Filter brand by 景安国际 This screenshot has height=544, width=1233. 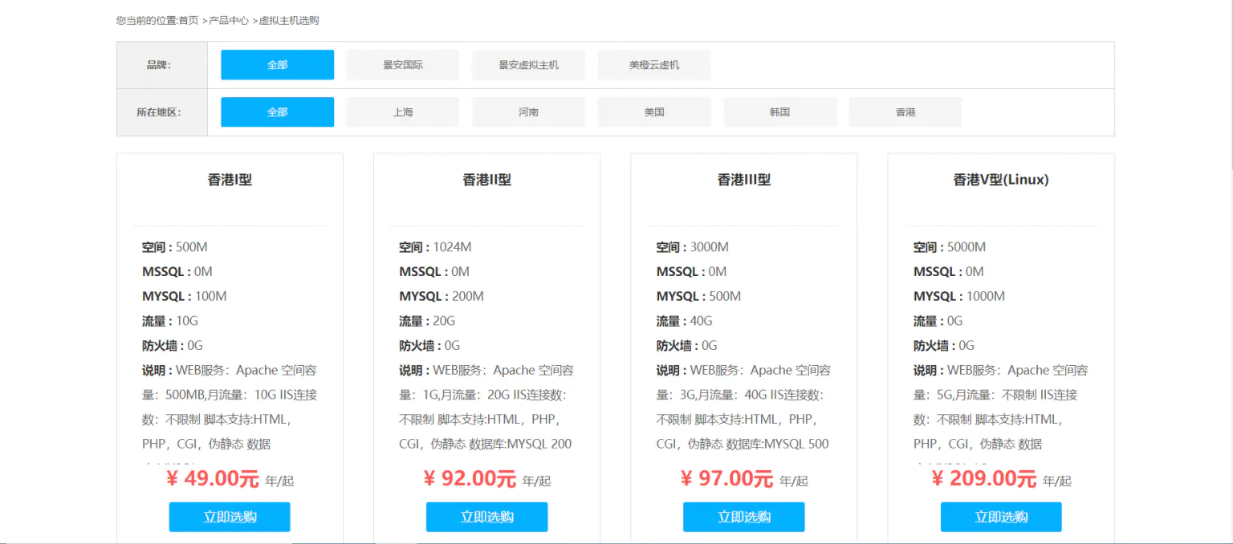[403, 65]
